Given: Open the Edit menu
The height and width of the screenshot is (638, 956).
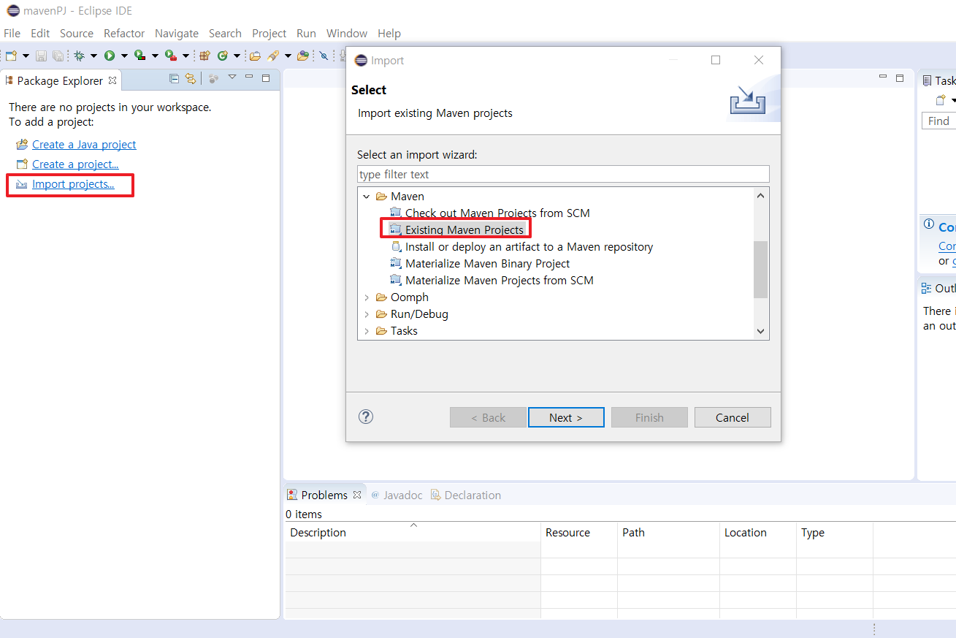Looking at the screenshot, I should 40,33.
